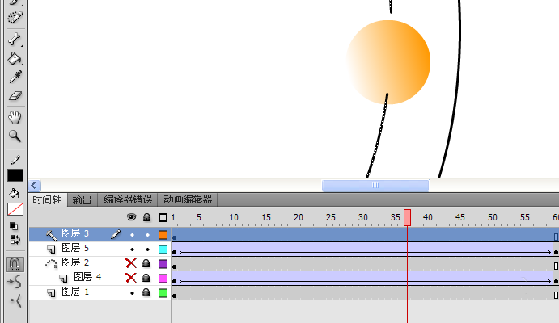The height and width of the screenshot is (323, 559).
Task: Select layer 图层 1
Action: [75, 292]
